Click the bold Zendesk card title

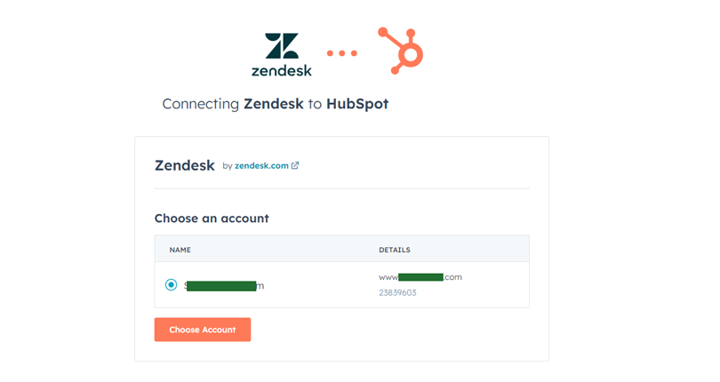[185, 165]
